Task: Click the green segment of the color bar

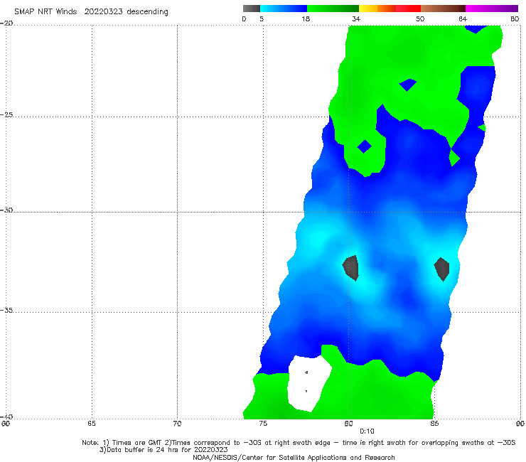Action: click(x=333, y=9)
